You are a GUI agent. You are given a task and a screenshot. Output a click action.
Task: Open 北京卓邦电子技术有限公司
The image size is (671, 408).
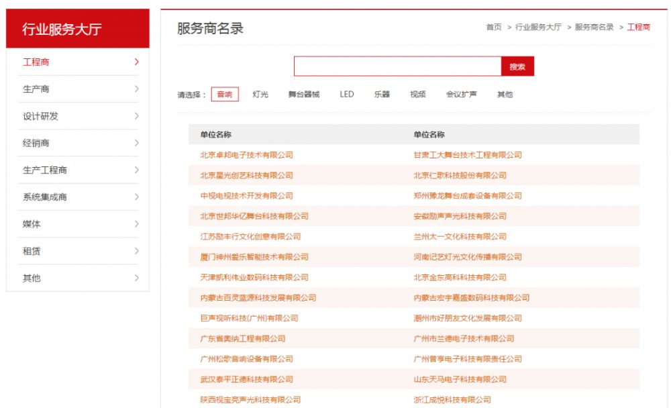point(246,155)
